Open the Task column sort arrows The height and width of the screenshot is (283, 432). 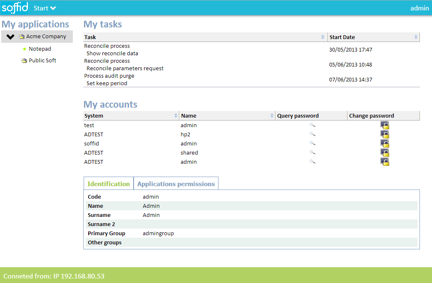[x=322, y=37]
